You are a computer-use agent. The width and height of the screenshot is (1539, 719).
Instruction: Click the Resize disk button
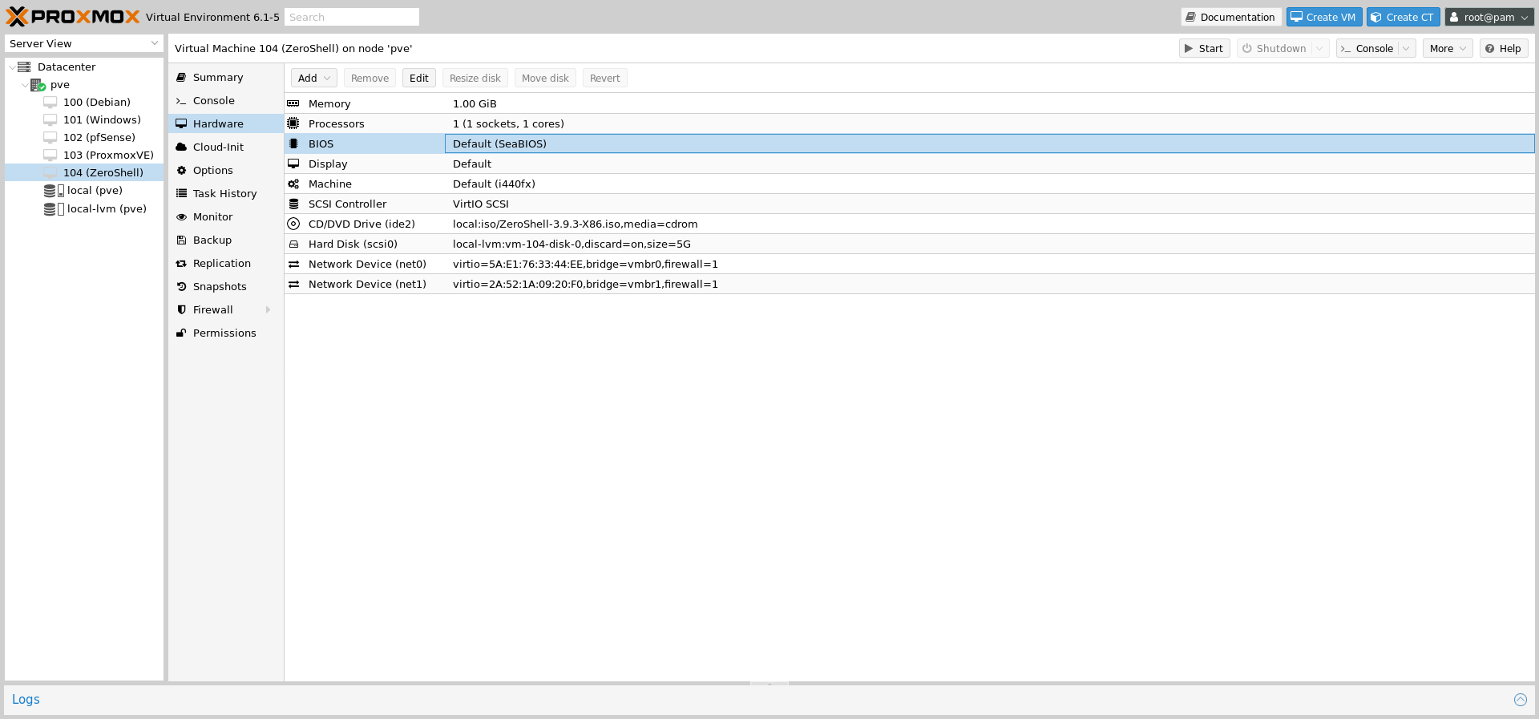coord(475,78)
